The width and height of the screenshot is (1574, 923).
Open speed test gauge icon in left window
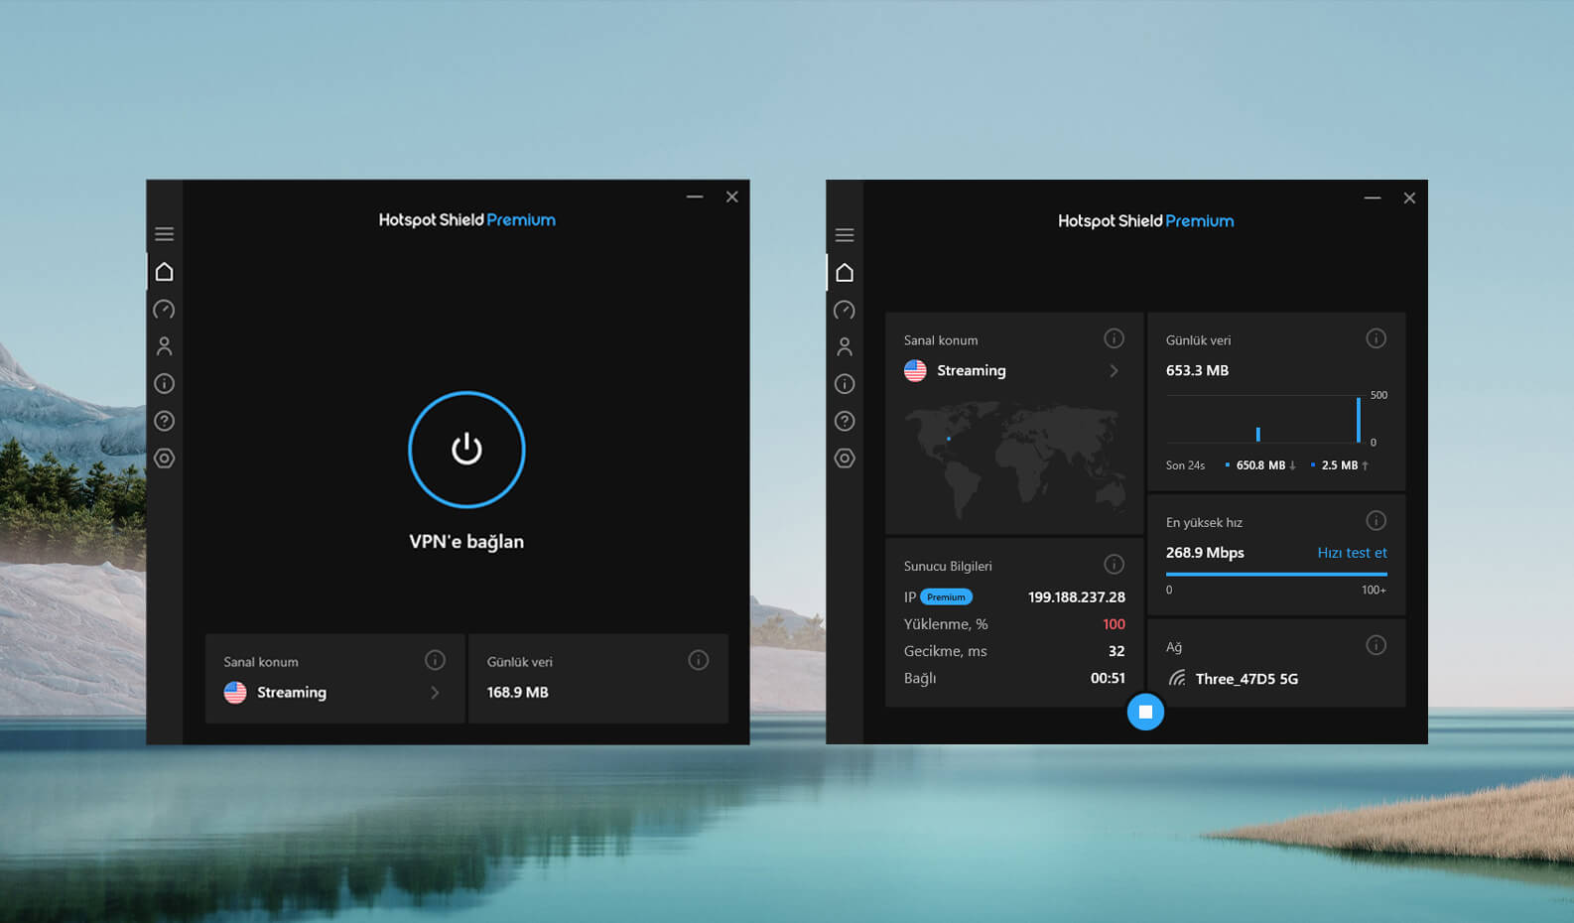[165, 310]
